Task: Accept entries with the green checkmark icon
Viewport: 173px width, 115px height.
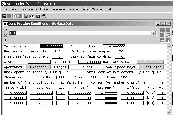Action: tap(5, 30)
